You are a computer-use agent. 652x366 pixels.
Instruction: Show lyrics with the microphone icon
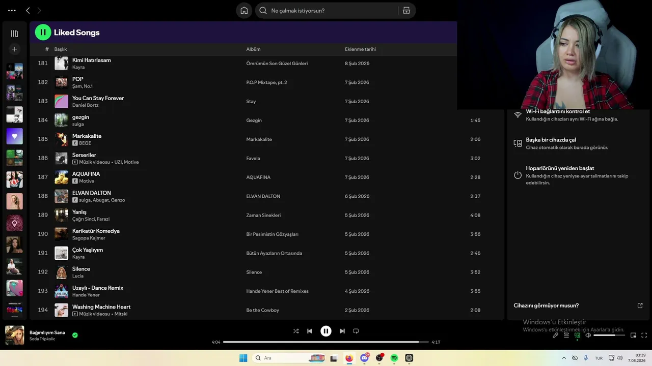[556, 335]
